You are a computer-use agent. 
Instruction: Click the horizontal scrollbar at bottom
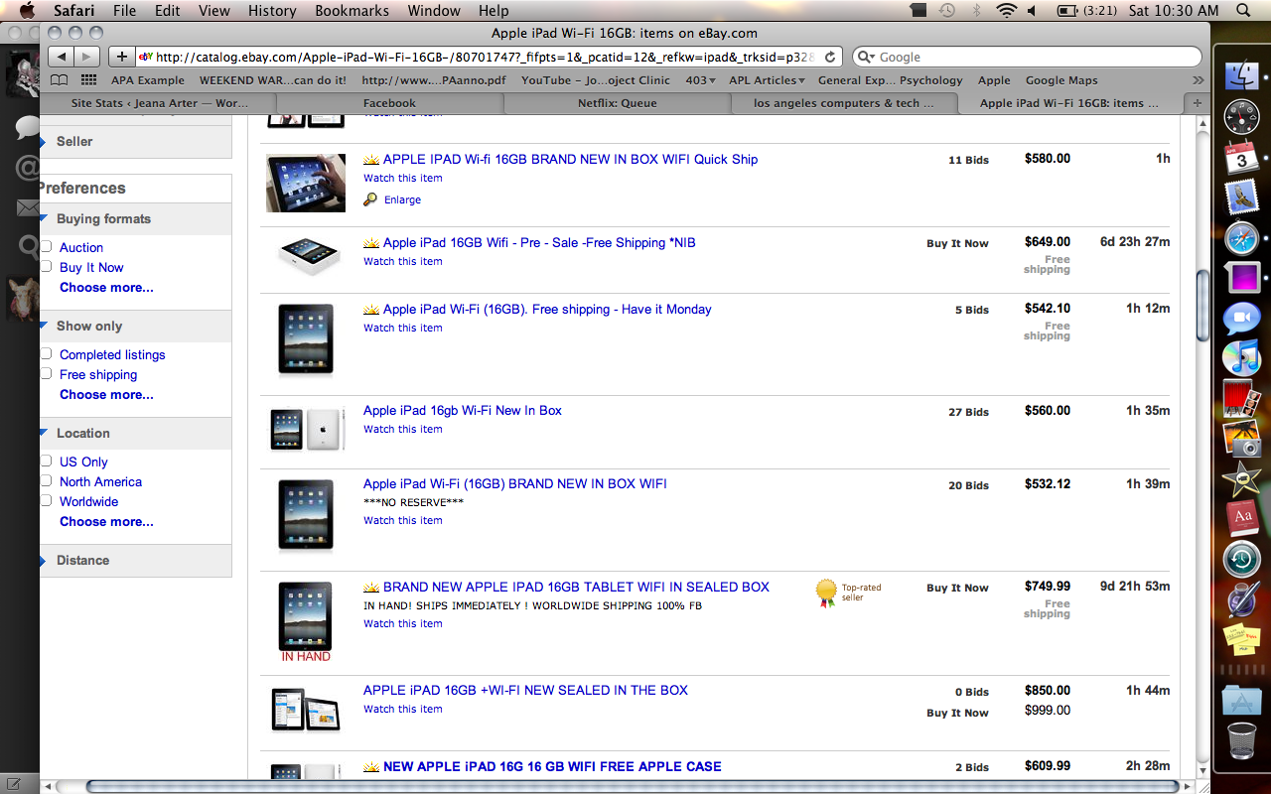(x=633, y=786)
